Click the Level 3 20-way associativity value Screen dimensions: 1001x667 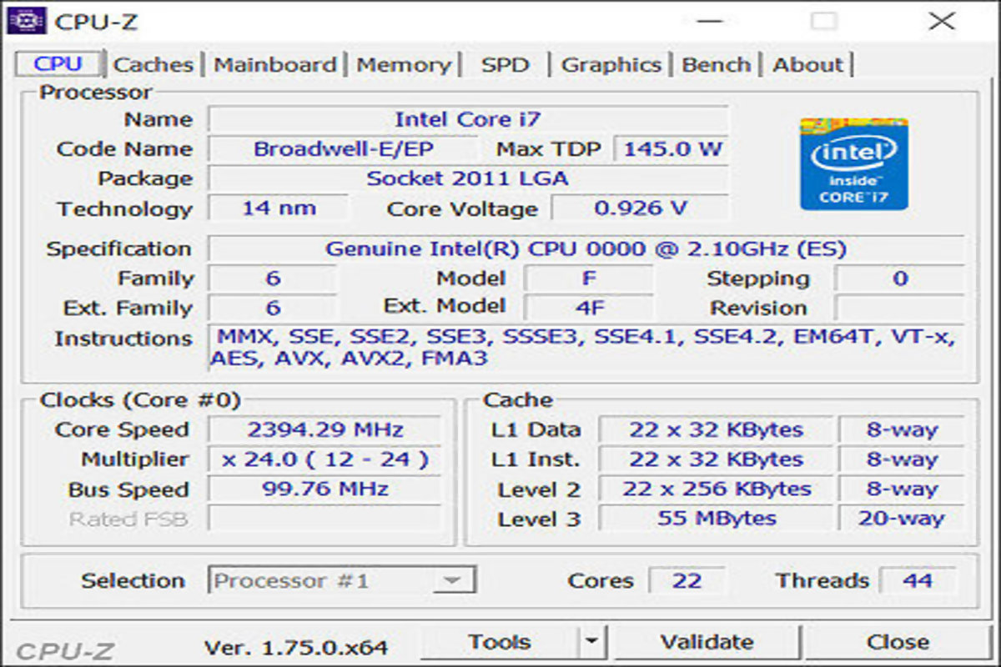point(901,519)
